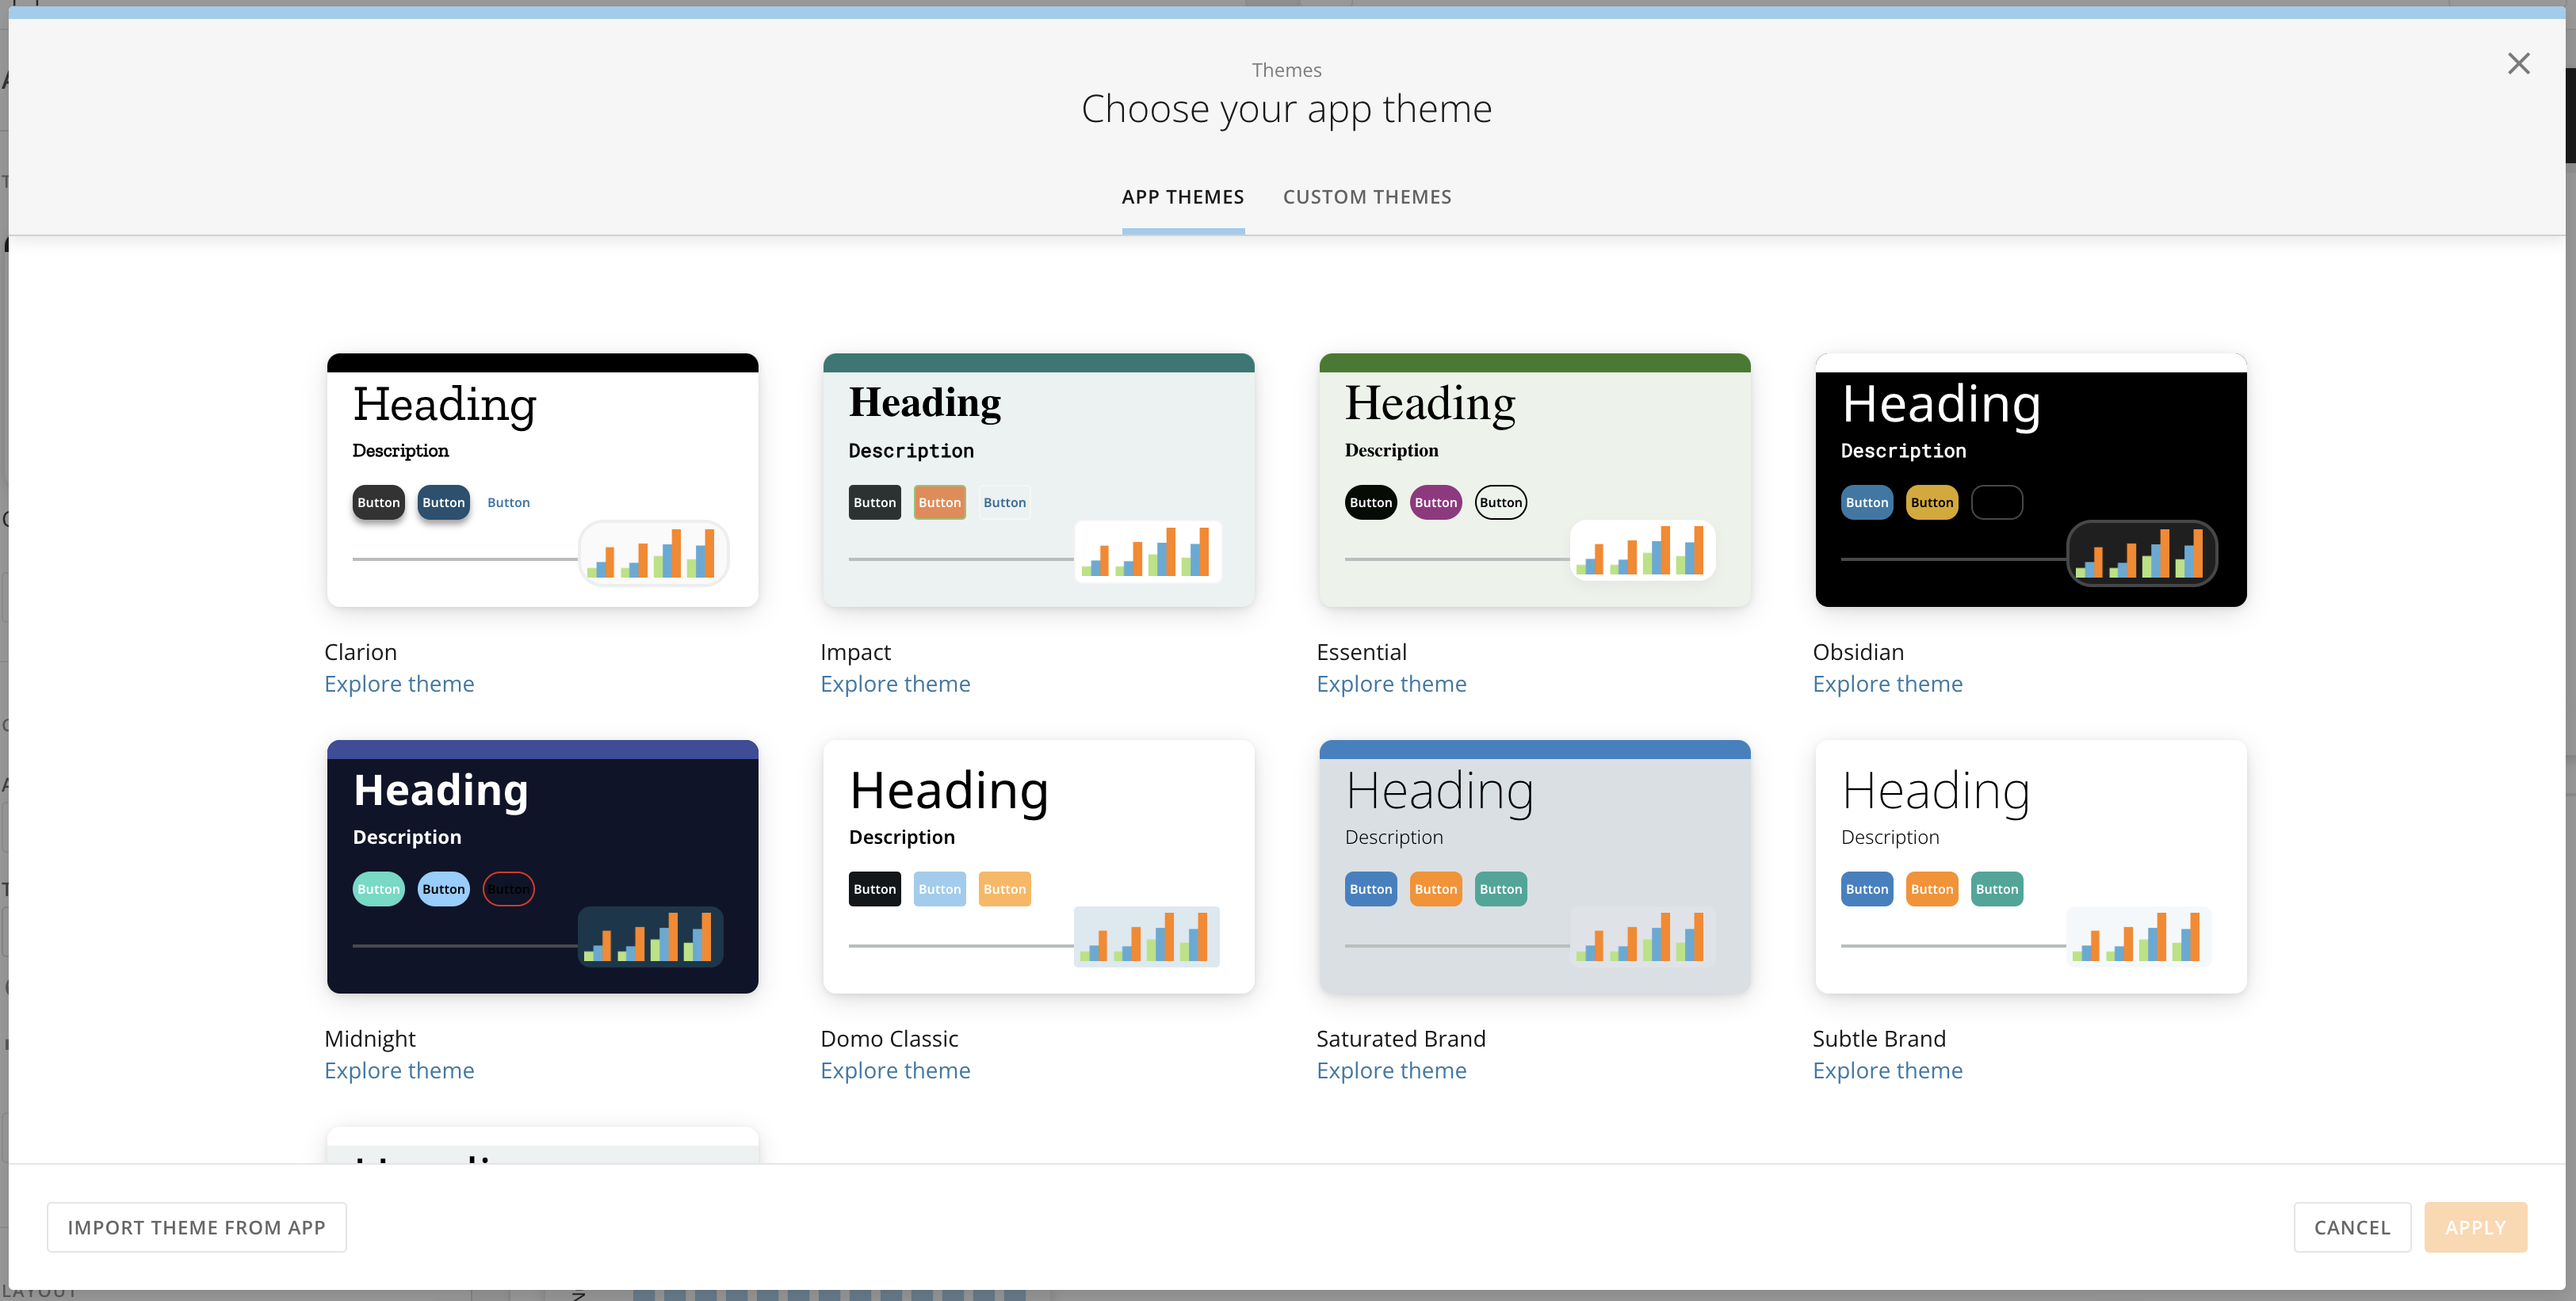Explore the Obsidian theme
This screenshot has height=1301, width=2576.
tap(1888, 683)
